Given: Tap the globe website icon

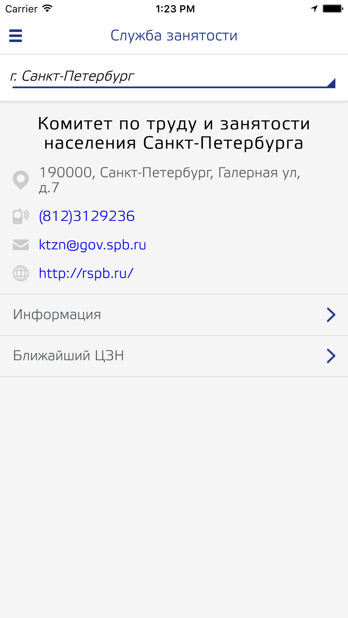Looking at the screenshot, I should tap(21, 273).
